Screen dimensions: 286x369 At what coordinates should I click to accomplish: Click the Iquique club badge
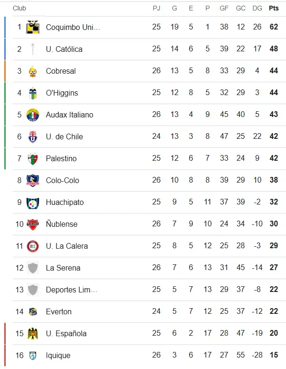33,355
